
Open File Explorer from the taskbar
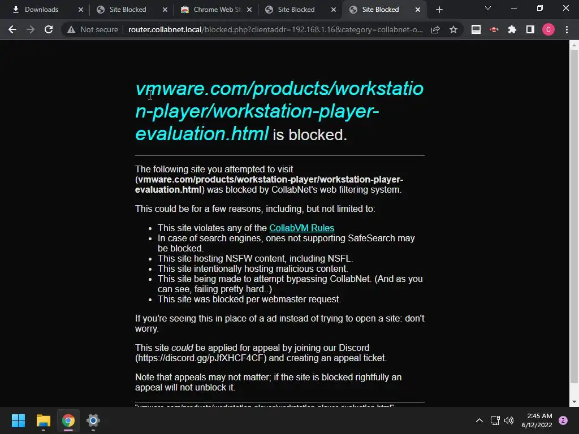tap(43, 420)
